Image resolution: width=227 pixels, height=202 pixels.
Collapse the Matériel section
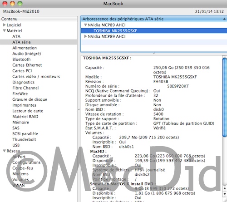(5, 31)
